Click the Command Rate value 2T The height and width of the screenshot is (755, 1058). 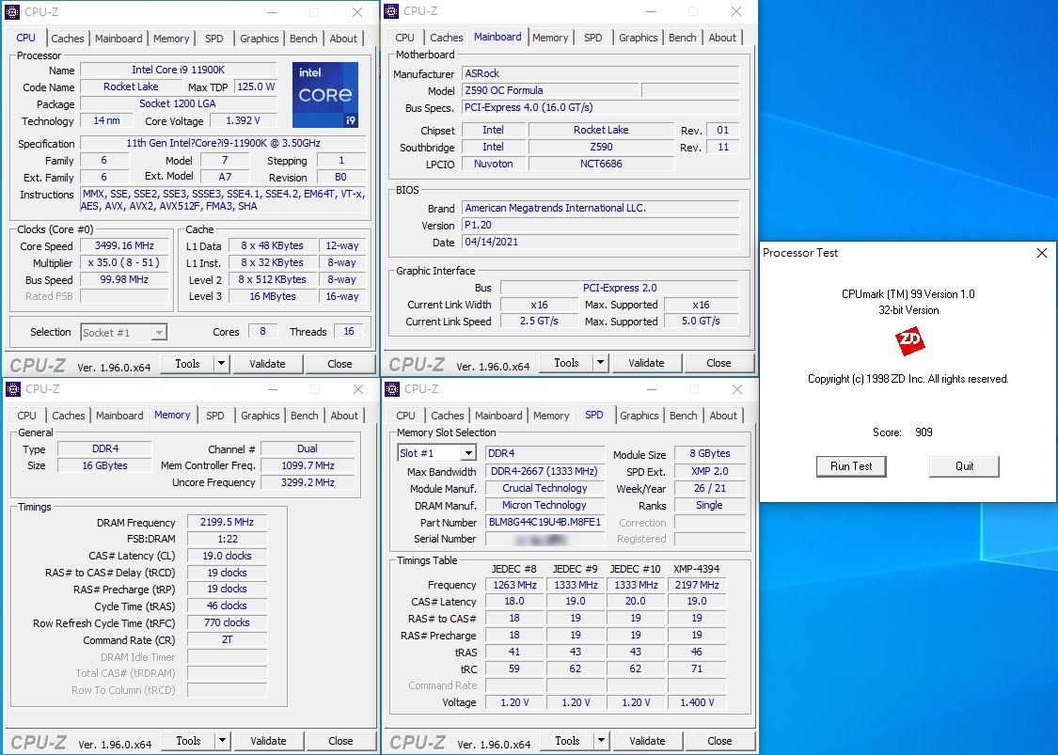(227, 639)
